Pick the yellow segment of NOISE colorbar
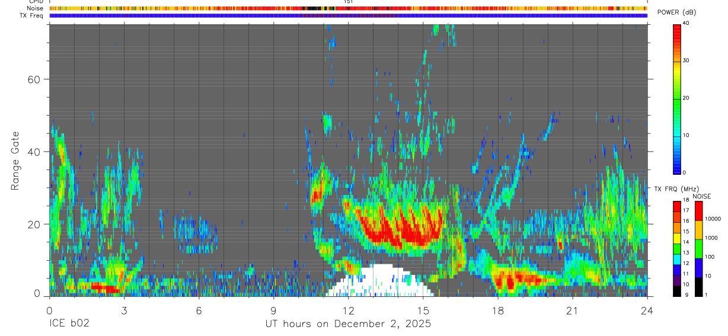Viewport: 728px width, 336px height. (x=698, y=230)
